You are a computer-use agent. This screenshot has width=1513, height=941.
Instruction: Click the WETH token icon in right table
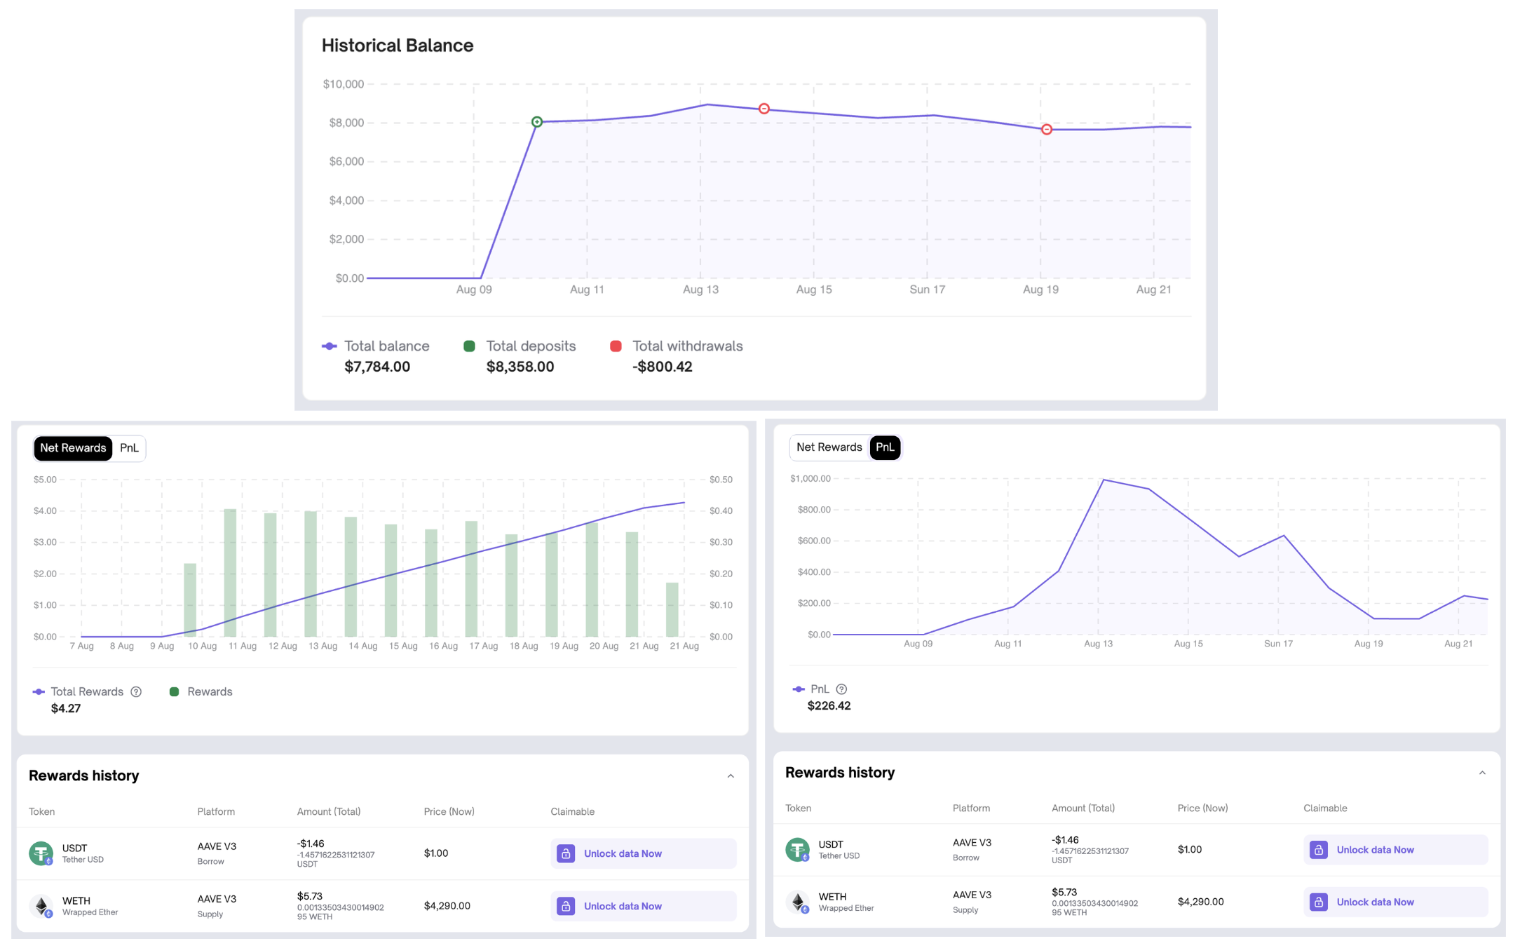coord(797,902)
